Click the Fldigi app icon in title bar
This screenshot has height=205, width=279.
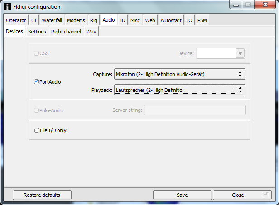pyautogui.click(x=7, y=7)
